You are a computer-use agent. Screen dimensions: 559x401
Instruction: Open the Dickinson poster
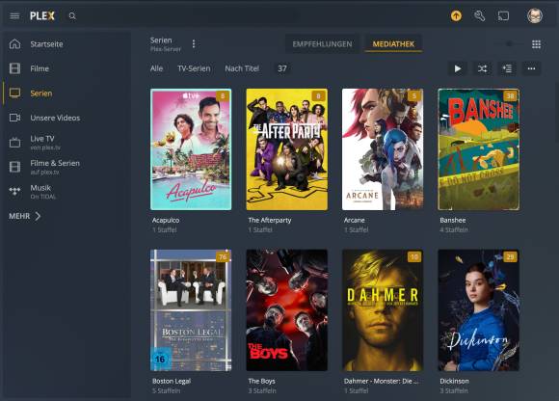pos(478,310)
